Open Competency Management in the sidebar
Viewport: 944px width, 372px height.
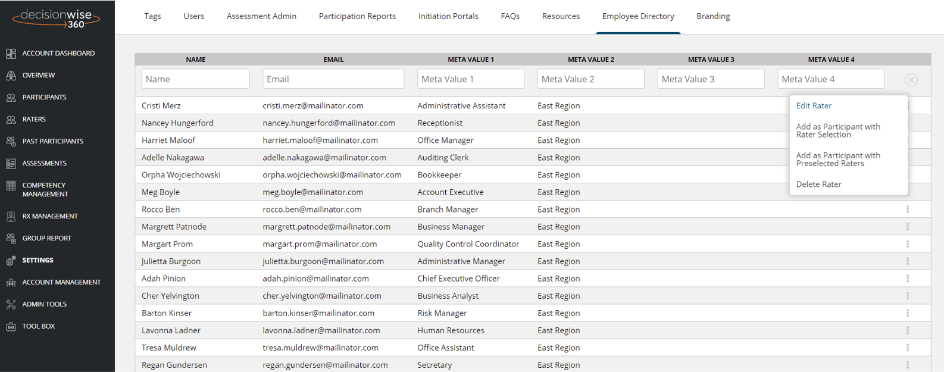[x=45, y=190]
